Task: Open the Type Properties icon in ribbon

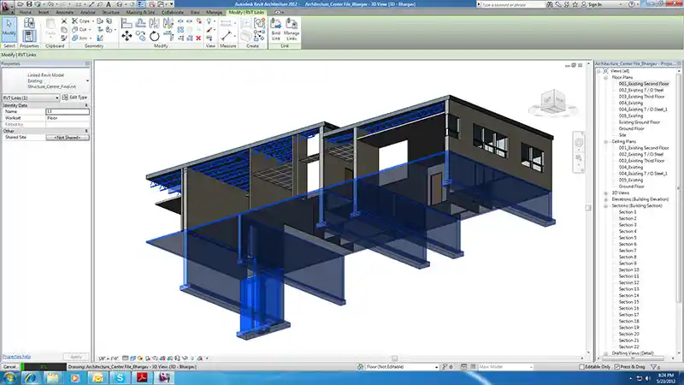Action: pos(29,23)
